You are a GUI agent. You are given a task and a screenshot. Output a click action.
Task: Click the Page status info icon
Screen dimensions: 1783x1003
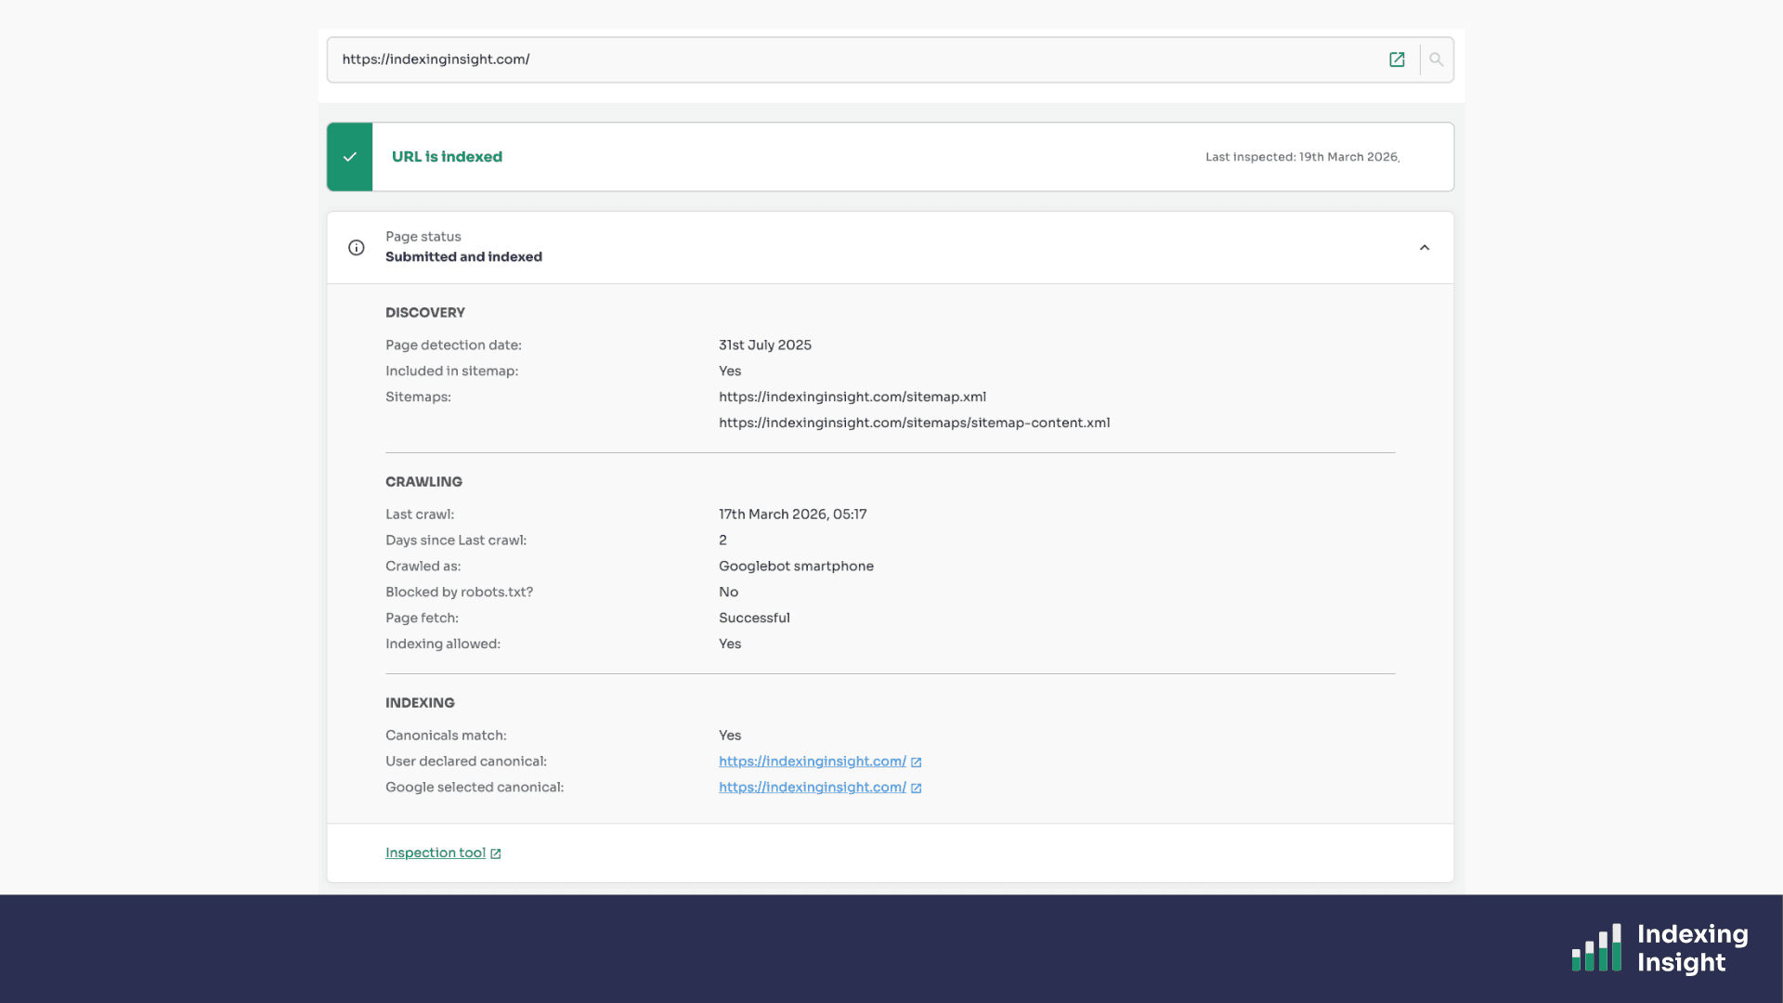point(357,247)
